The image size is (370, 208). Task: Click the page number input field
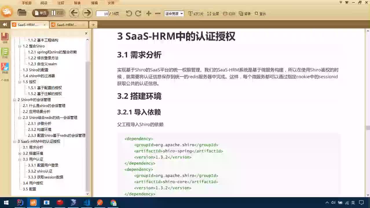point(102,14)
